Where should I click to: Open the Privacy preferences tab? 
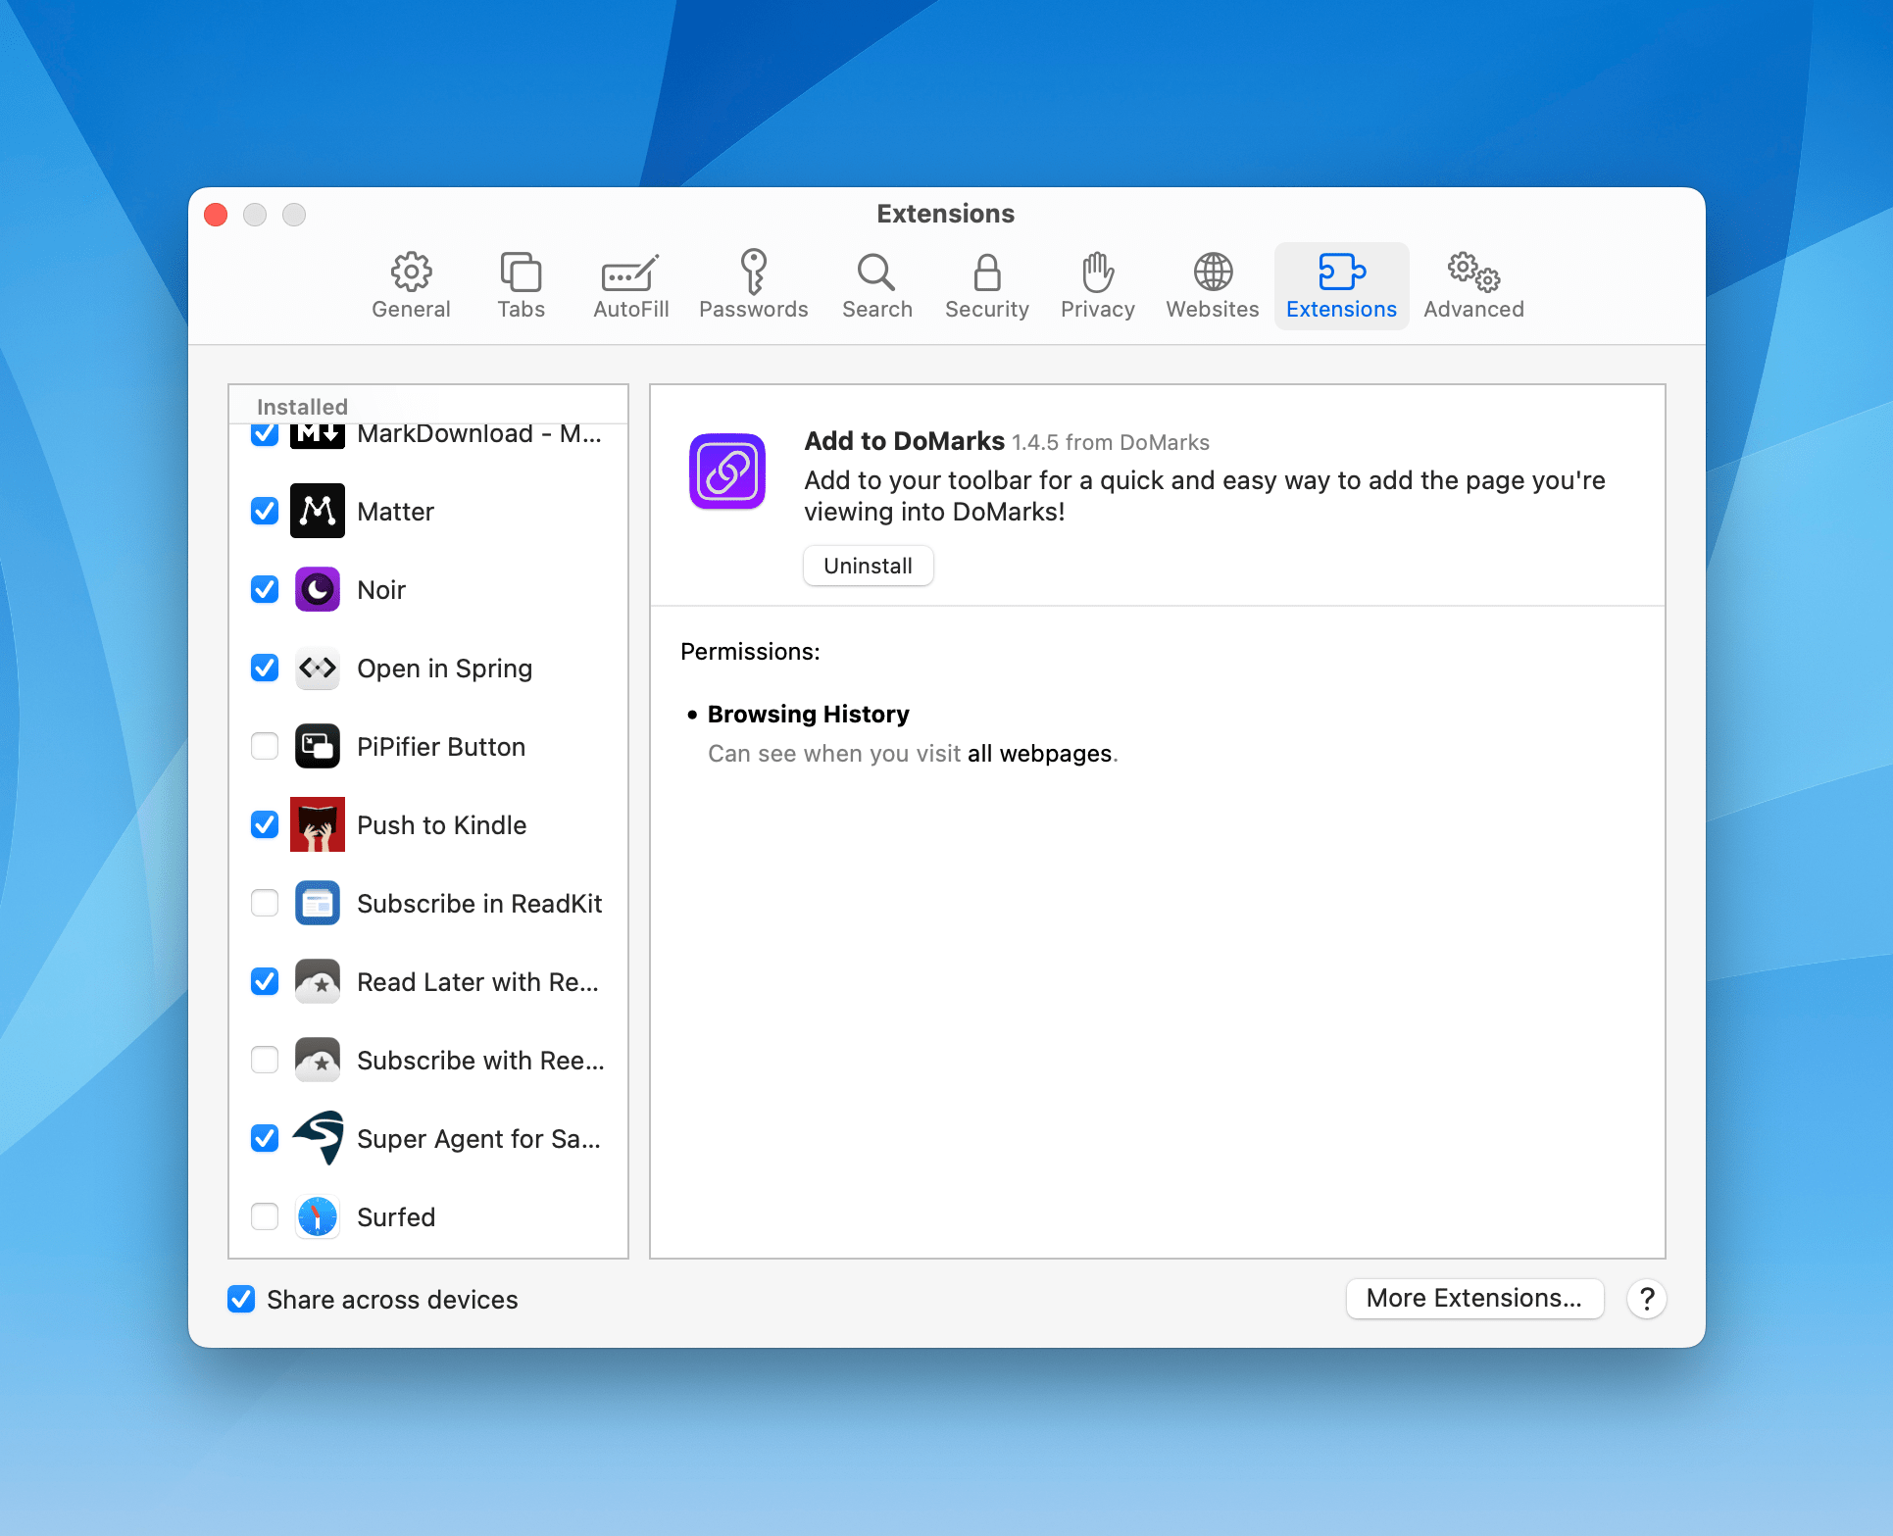[x=1097, y=285]
